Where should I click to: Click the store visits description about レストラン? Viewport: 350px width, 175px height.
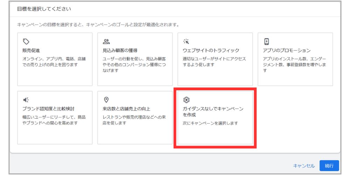click(x=134, y=120)
